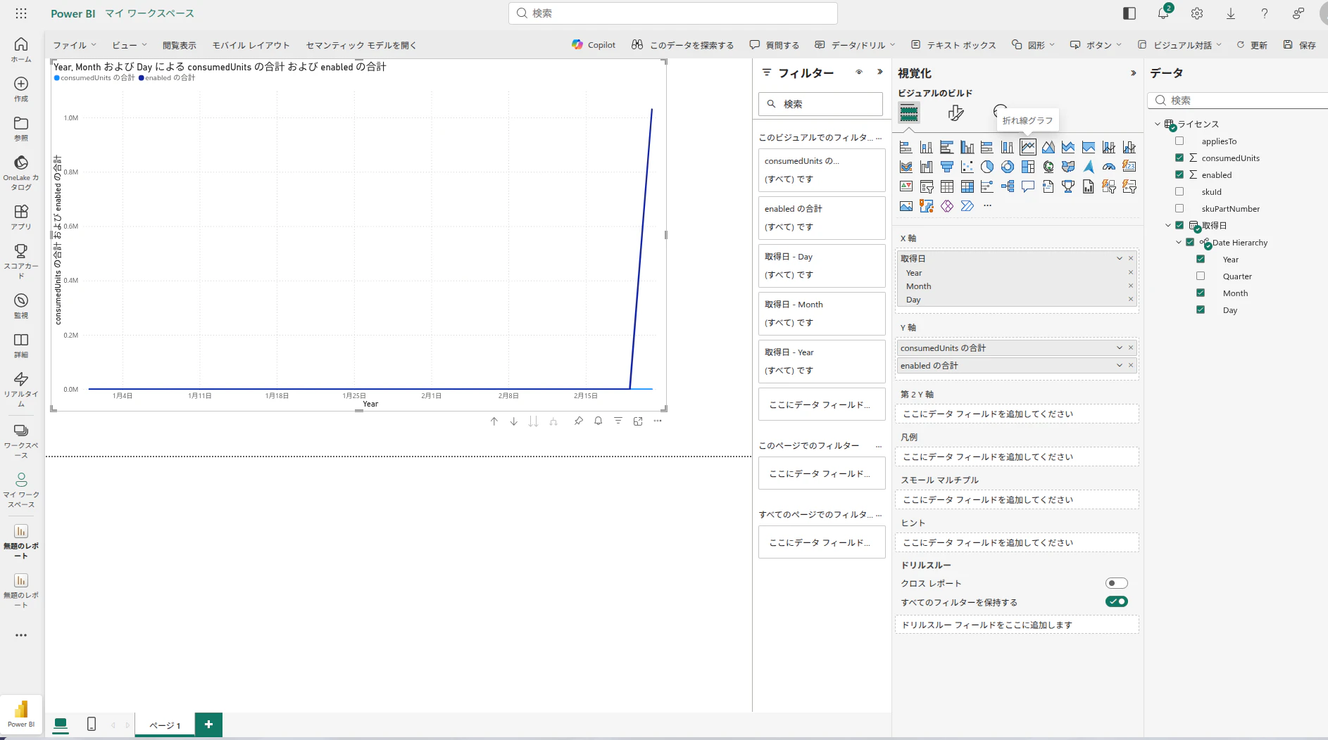Viewport: 1328px width, 740px height.
Task: Uncheck the Year hierarchy checkbox
Action: pyautogui.click(x=1201, y=259)
